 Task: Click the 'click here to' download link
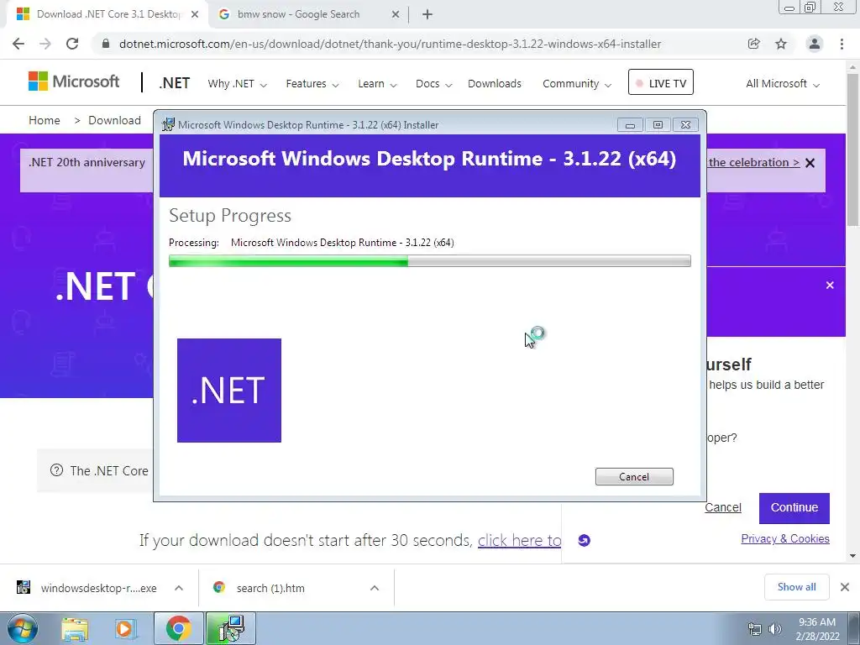[519, 541]
